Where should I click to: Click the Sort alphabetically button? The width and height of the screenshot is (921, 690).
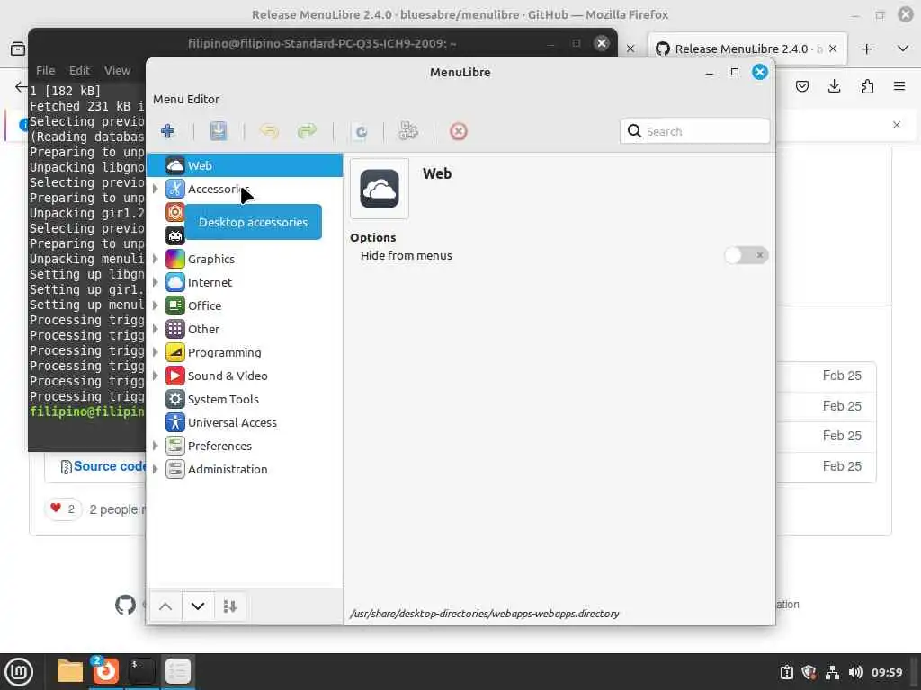pyautogui.click(x=229, y=606)
